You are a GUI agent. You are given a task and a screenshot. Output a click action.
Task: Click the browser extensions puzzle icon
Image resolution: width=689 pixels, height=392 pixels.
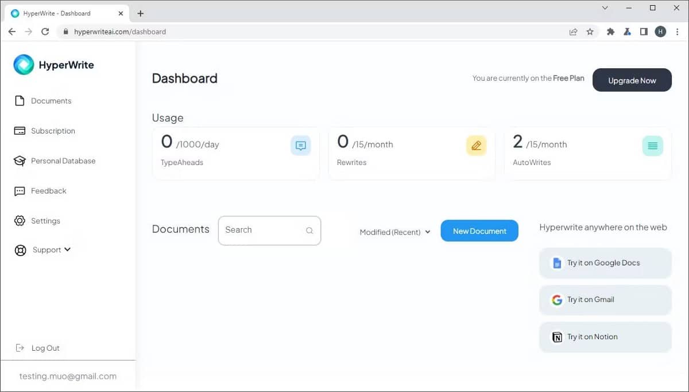[x=610, y=32]
